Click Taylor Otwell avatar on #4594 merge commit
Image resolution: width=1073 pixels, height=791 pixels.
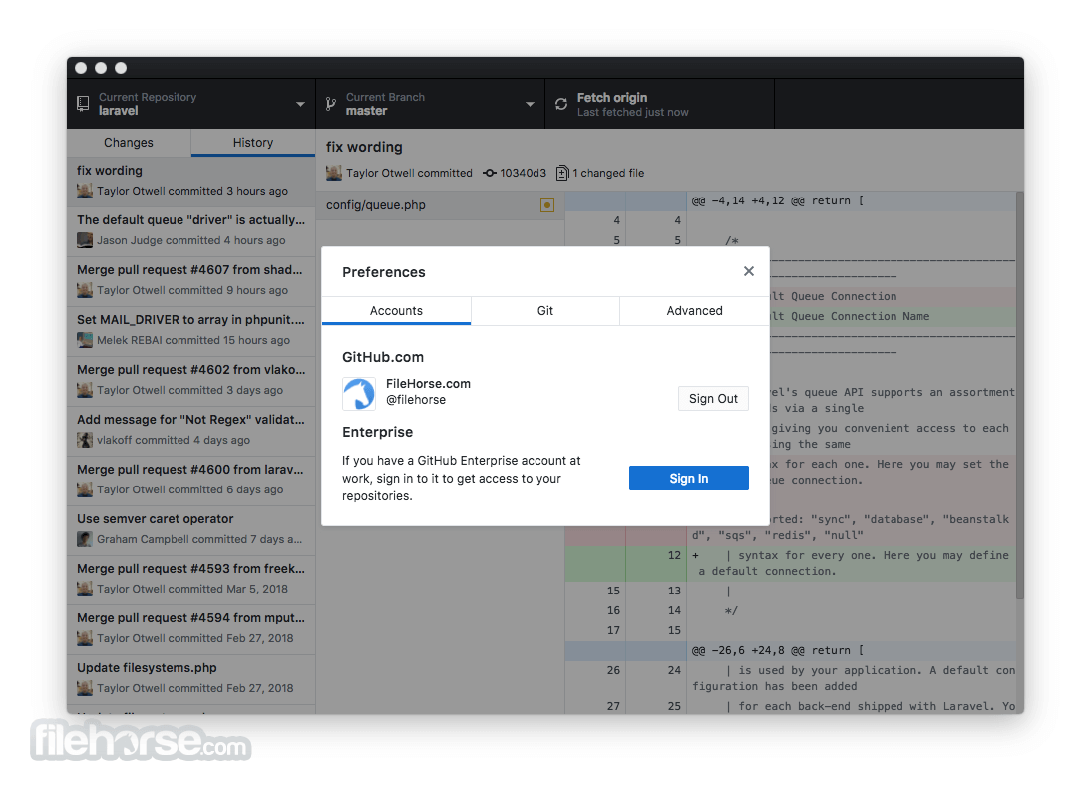point(85,638)
